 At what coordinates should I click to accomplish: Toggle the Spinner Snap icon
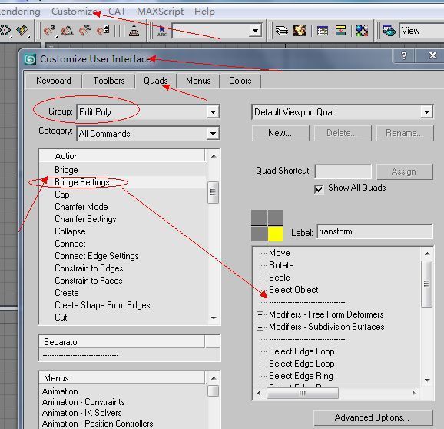coord(103,30)
